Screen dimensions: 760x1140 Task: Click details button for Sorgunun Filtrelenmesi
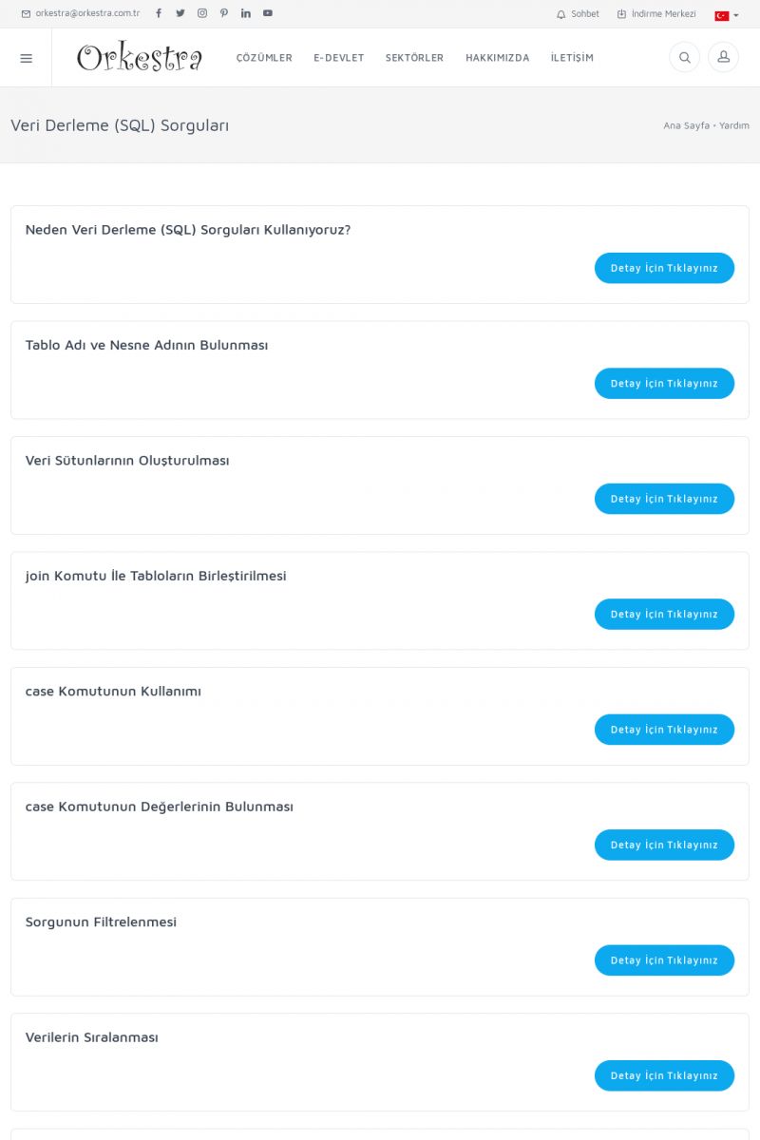point(664,960)
